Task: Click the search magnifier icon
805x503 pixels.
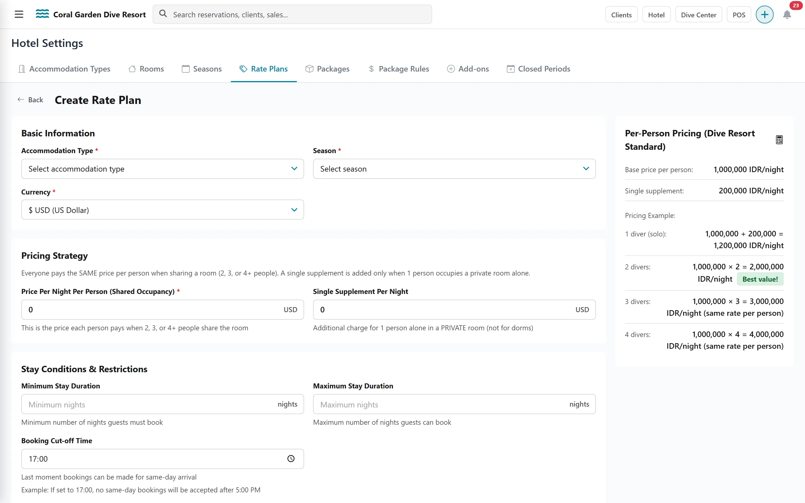Action: coord(163,14)
